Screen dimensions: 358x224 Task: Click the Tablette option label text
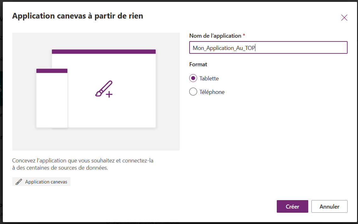pyautogui.click(x=209, y=78)
